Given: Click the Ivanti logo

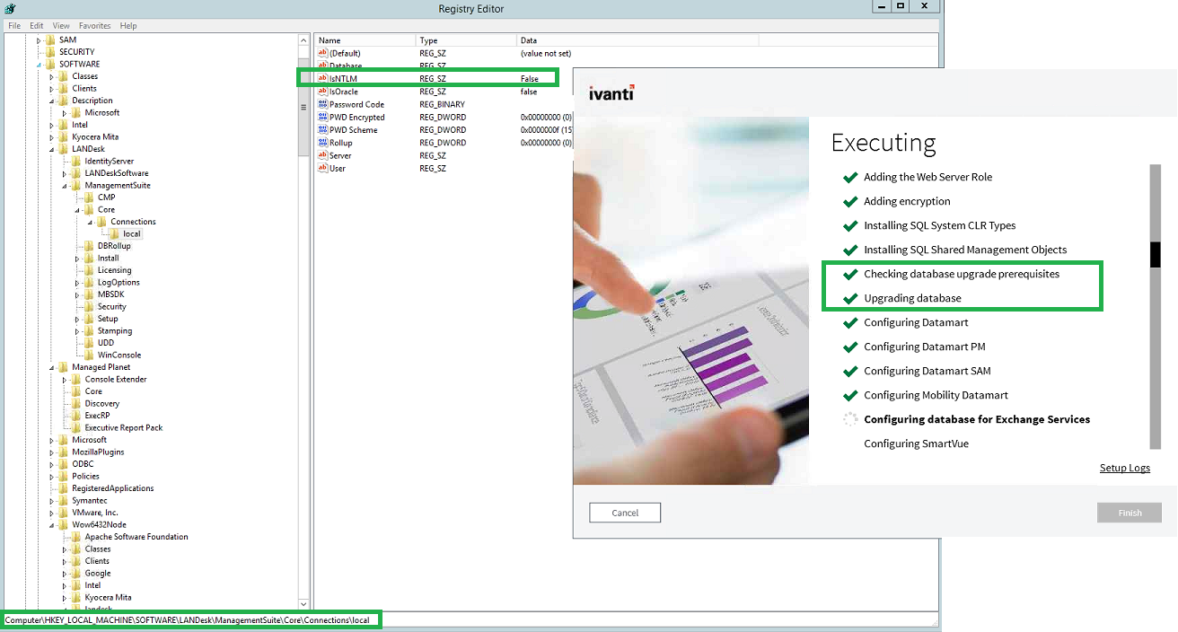Looking at the screenshot, I should point(610,92).
